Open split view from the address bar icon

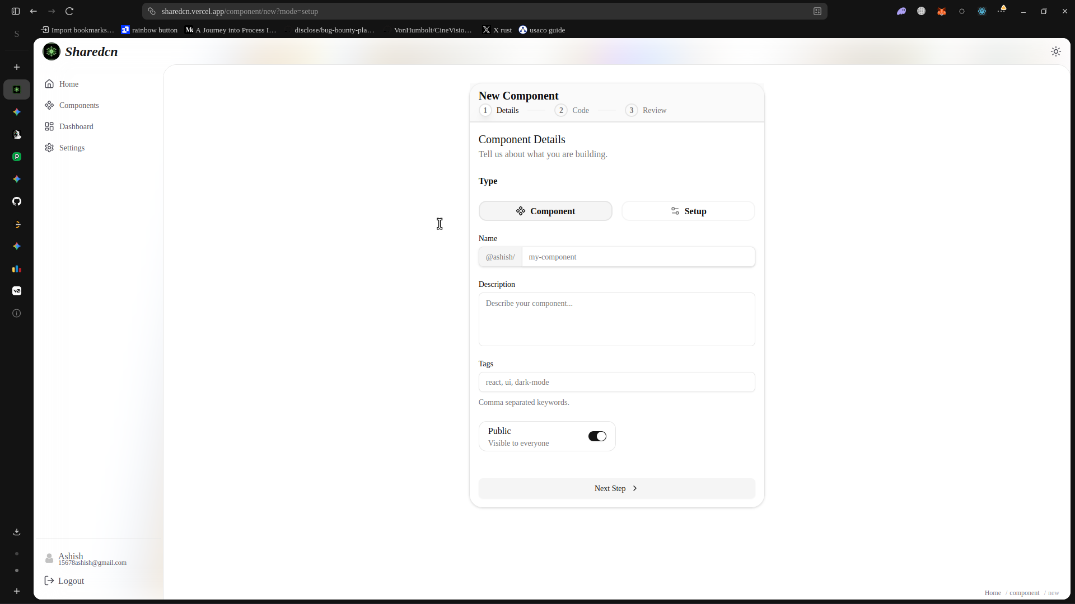point(817,11)
